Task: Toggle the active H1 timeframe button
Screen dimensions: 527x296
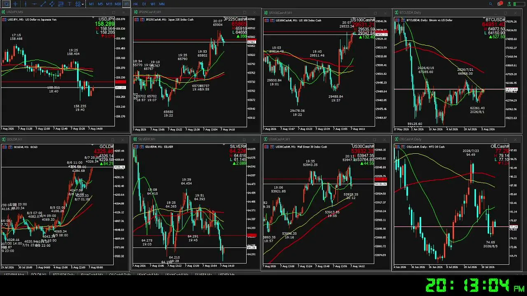Action: [x=126, y=4]
